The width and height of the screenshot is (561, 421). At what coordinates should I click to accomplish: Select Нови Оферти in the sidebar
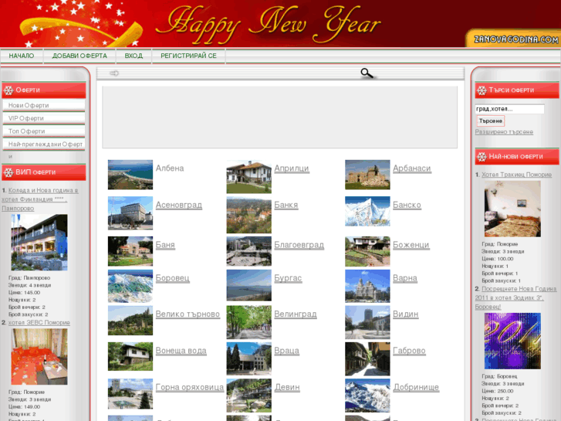(44, 105)
